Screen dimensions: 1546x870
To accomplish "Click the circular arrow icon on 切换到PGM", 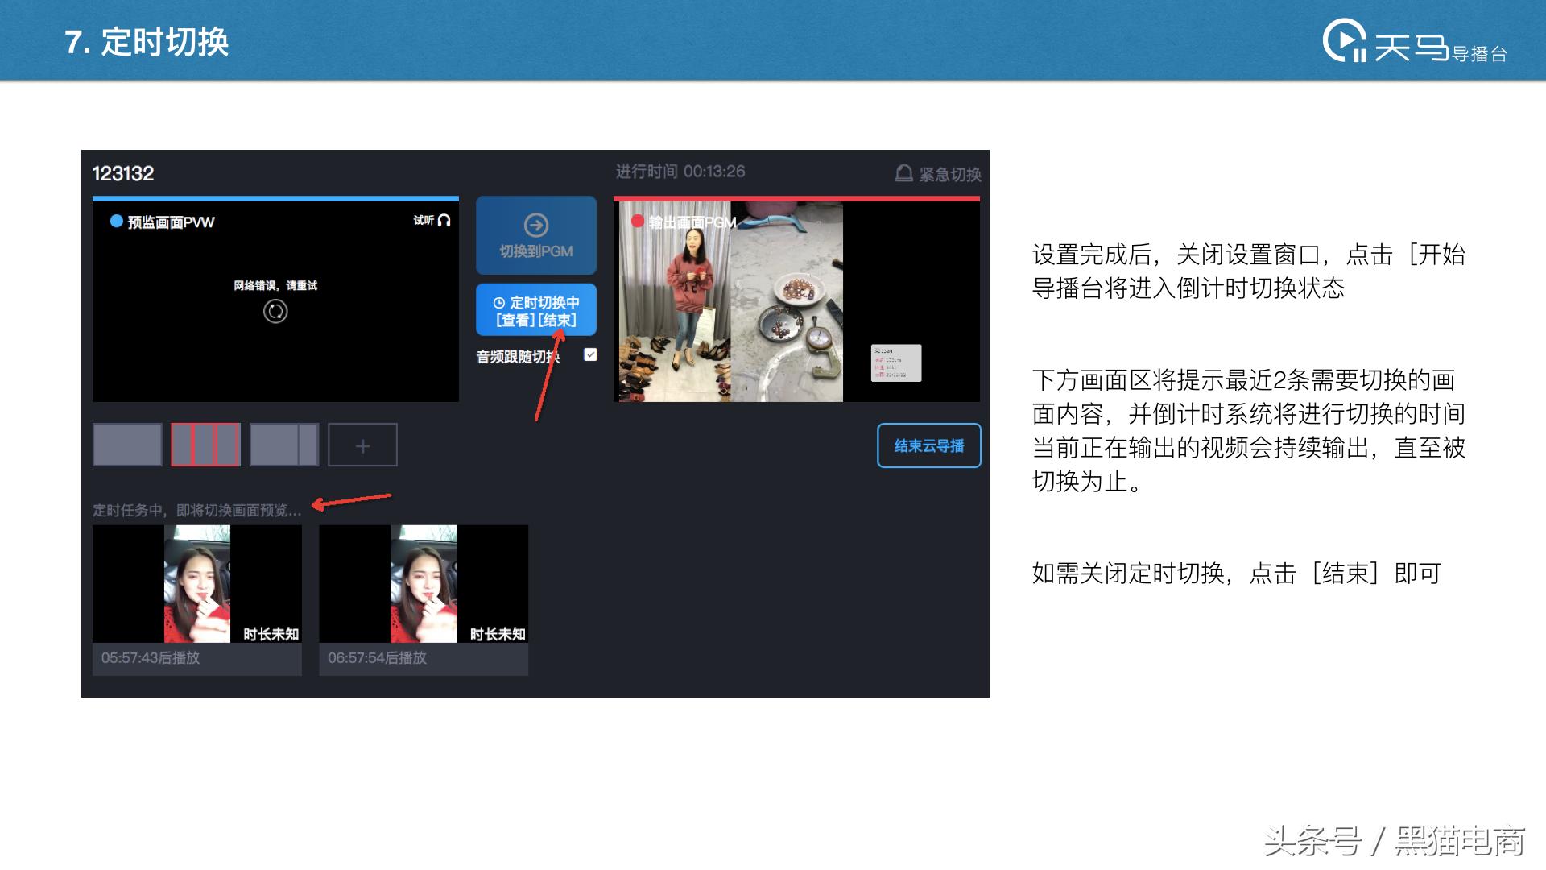I will point(535,224).
